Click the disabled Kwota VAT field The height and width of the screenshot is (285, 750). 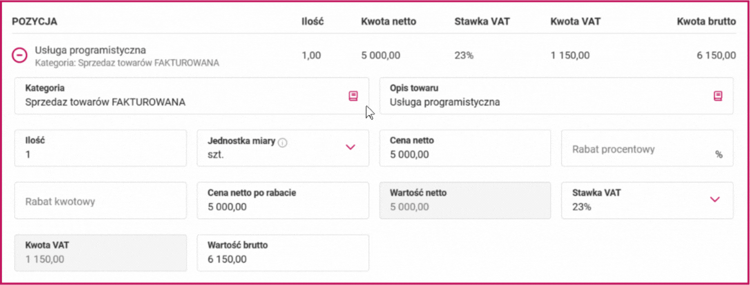[101, 253]
